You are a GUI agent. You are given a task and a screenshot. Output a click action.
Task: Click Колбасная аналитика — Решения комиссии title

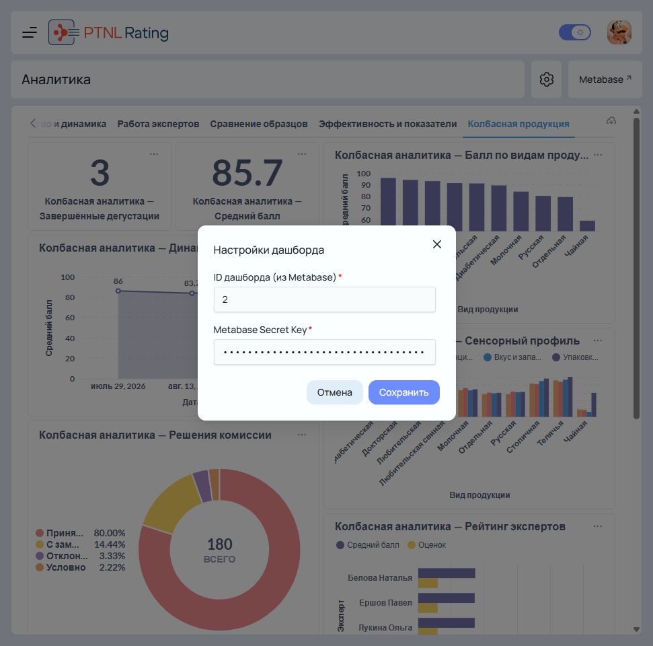[x=155, y=435]
